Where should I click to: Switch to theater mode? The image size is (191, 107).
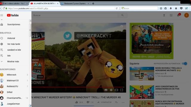coord(116,90)
